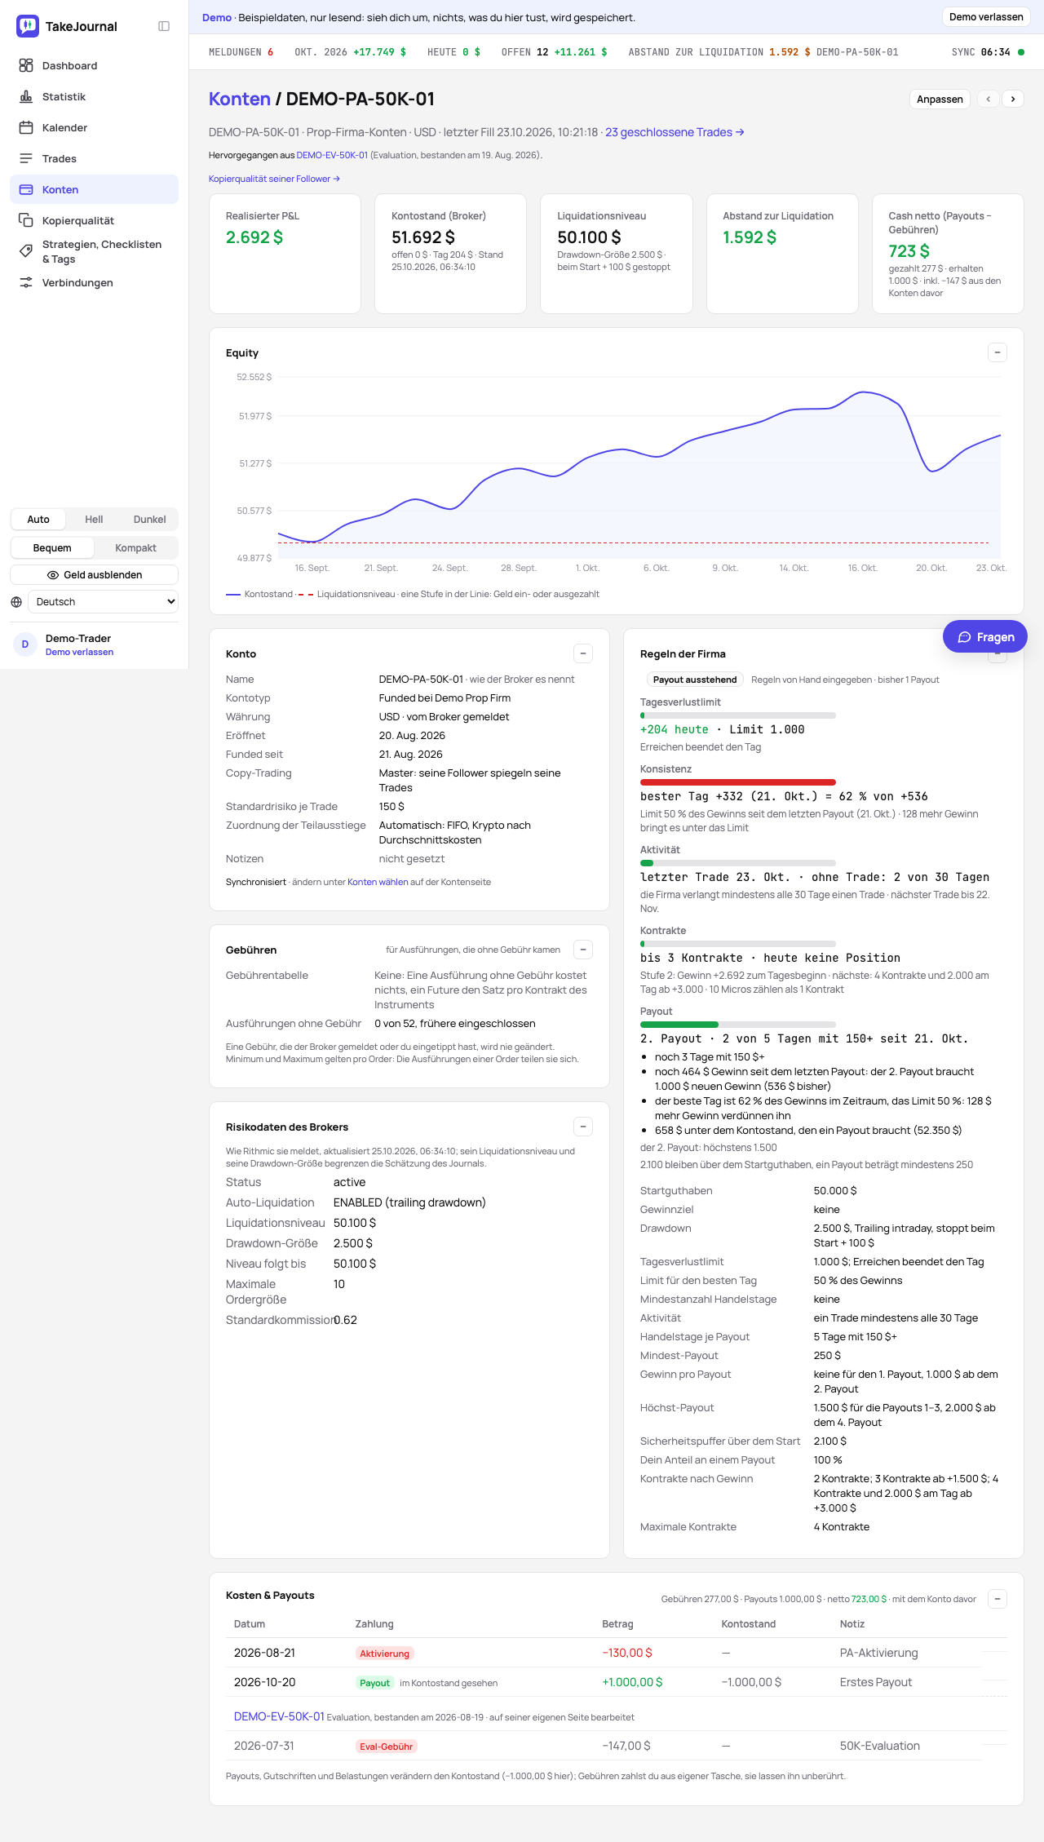This screenshot has width=1044, height=1842.
Task: Open the Deutsch language dropdown
Action: click(103, 601)
